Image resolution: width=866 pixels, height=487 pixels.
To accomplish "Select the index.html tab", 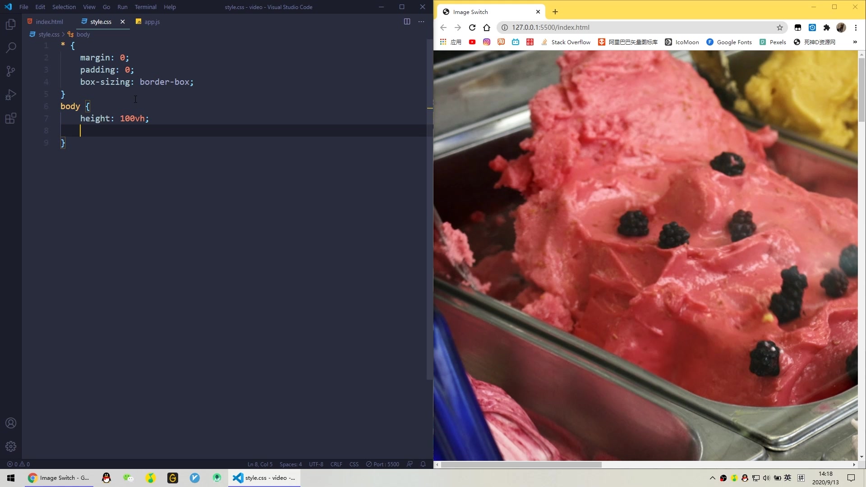I will coord(49,21).
